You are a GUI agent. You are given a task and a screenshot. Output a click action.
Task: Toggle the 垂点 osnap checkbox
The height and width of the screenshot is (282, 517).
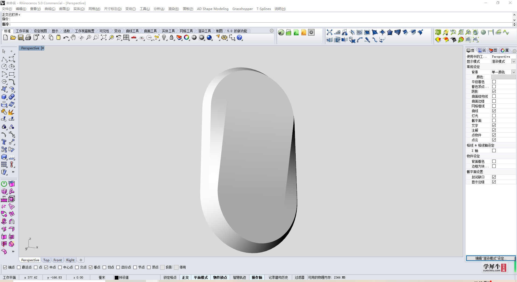(x=91, y=267)
